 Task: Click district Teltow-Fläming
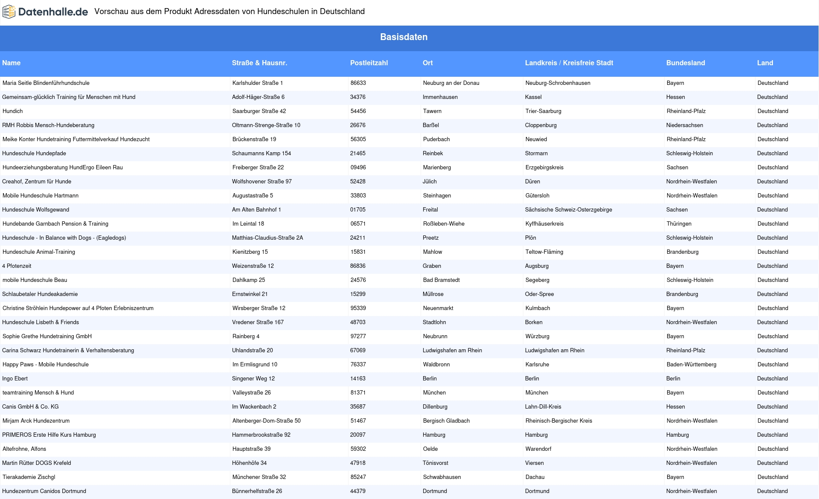click(544, 252)
